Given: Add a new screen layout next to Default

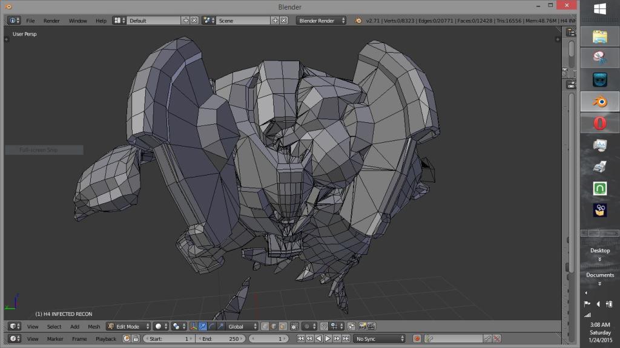Looking at the screenshot, I should point(186,21).
